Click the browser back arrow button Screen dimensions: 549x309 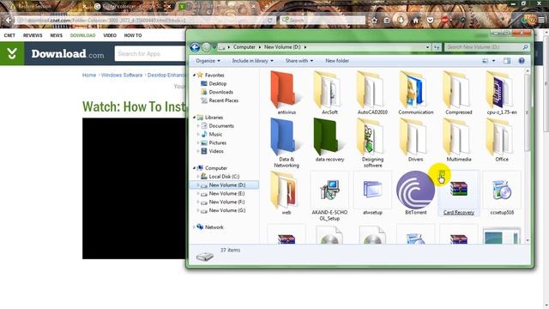[9, 20]
